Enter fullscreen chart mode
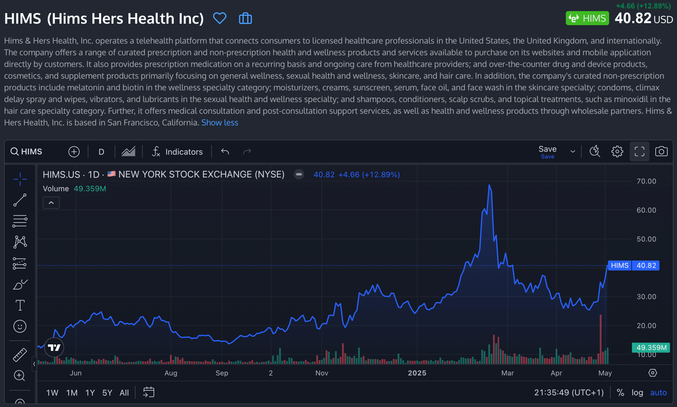Viewport: 677px width, 407px height. [639, 152]
